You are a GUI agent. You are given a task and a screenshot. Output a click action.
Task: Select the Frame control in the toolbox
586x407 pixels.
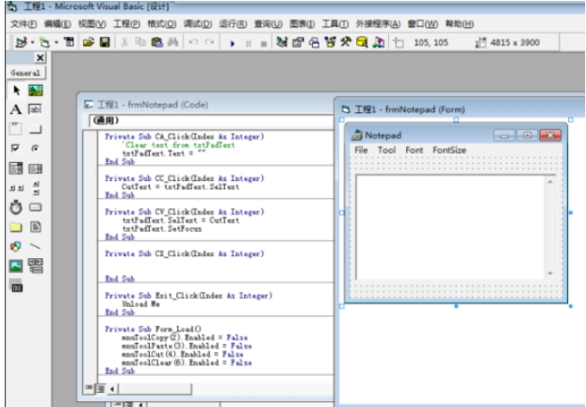point(15,128)
